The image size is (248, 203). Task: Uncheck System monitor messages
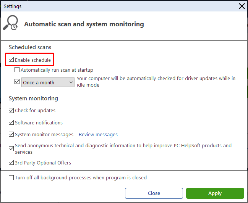(11, 134)
